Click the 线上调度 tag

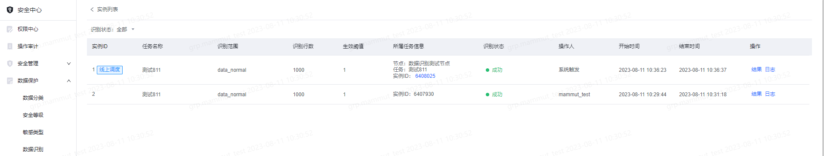110,70
